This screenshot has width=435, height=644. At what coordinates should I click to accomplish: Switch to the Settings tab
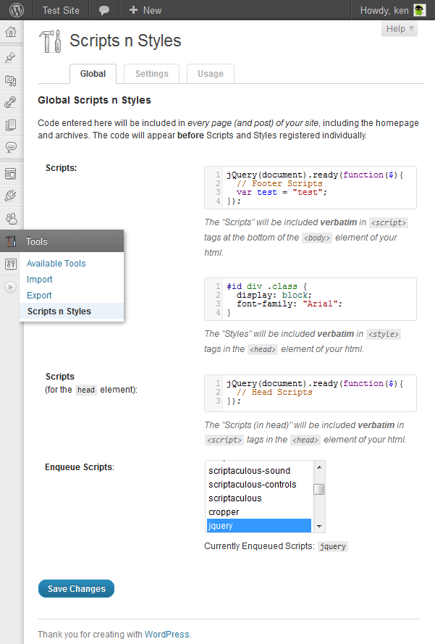(151, 74)
